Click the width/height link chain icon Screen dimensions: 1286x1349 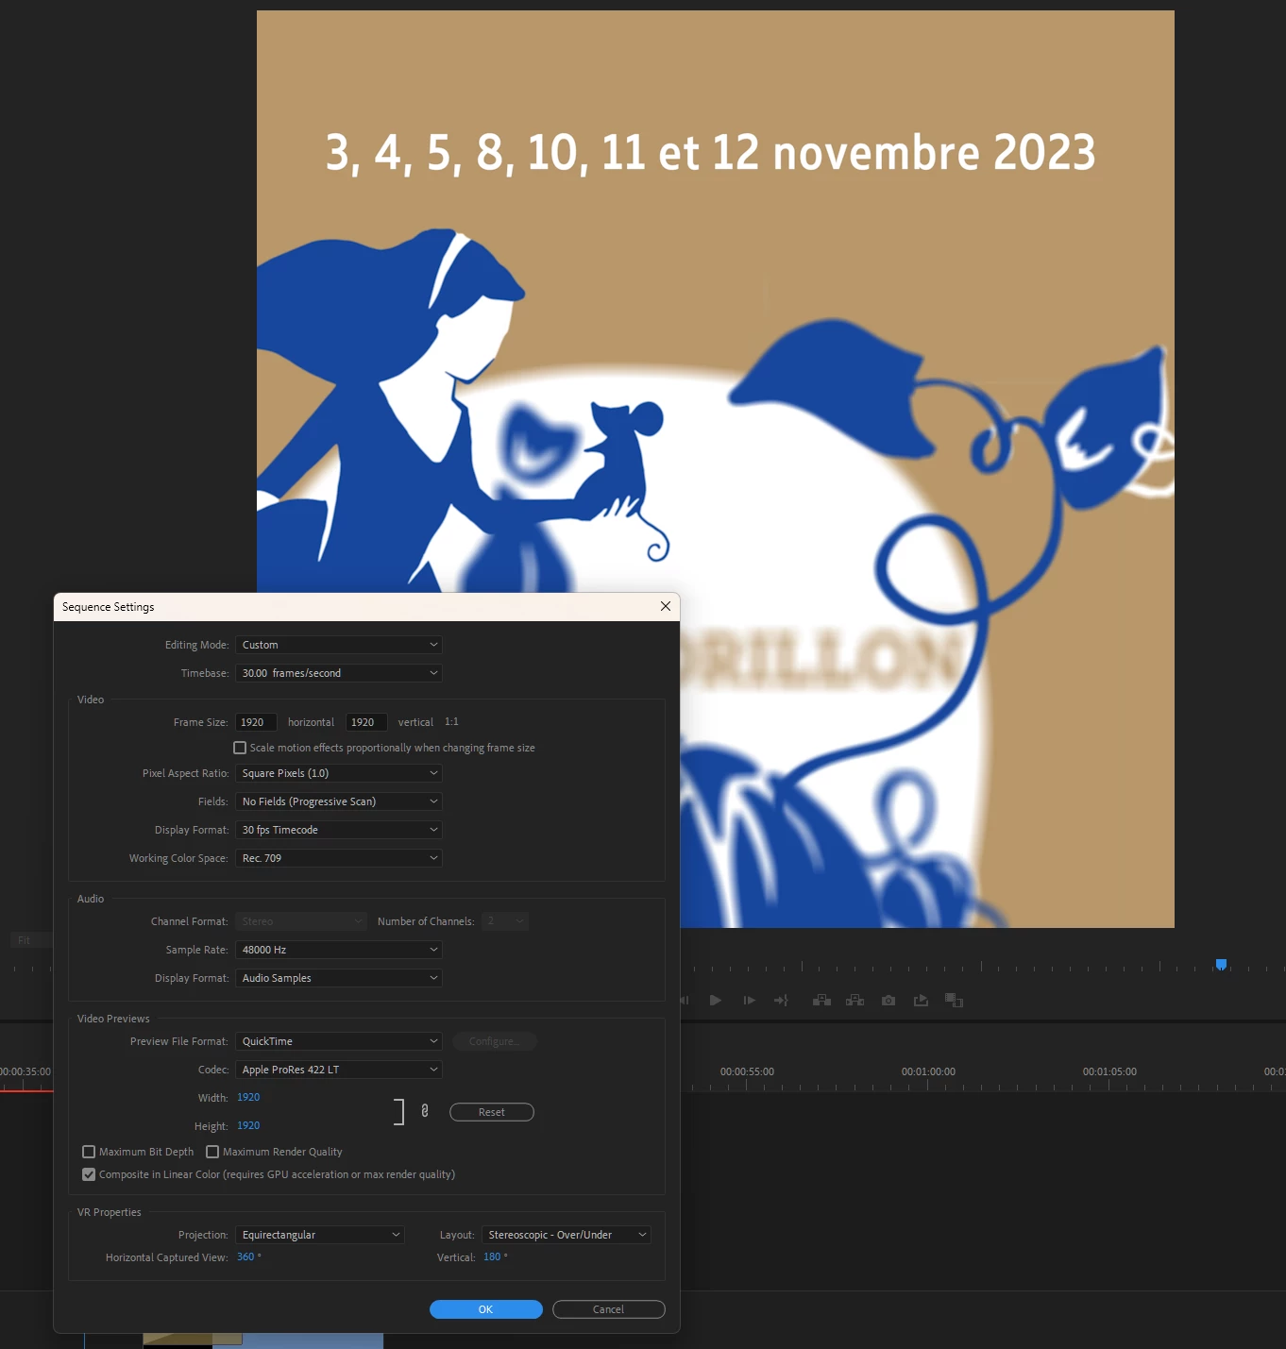click(x=425, y=1111)
